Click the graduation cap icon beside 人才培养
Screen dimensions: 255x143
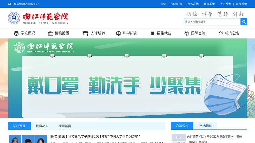coord(85,33)
